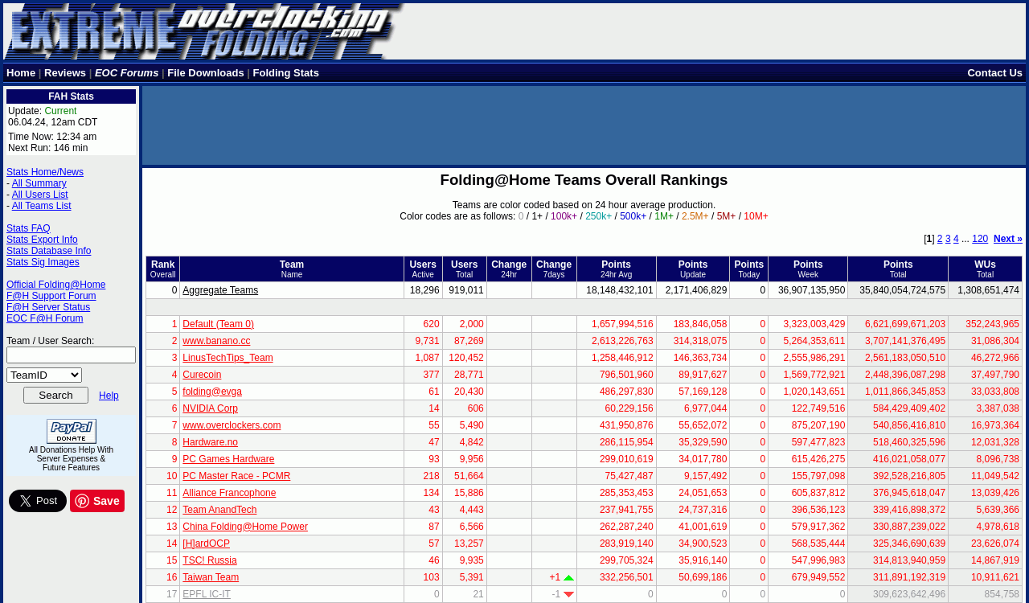The width and height of the screenshot is (1029, 603).
Task: Click the Points 24hr Avg column header
Action: tap(617, 269)
